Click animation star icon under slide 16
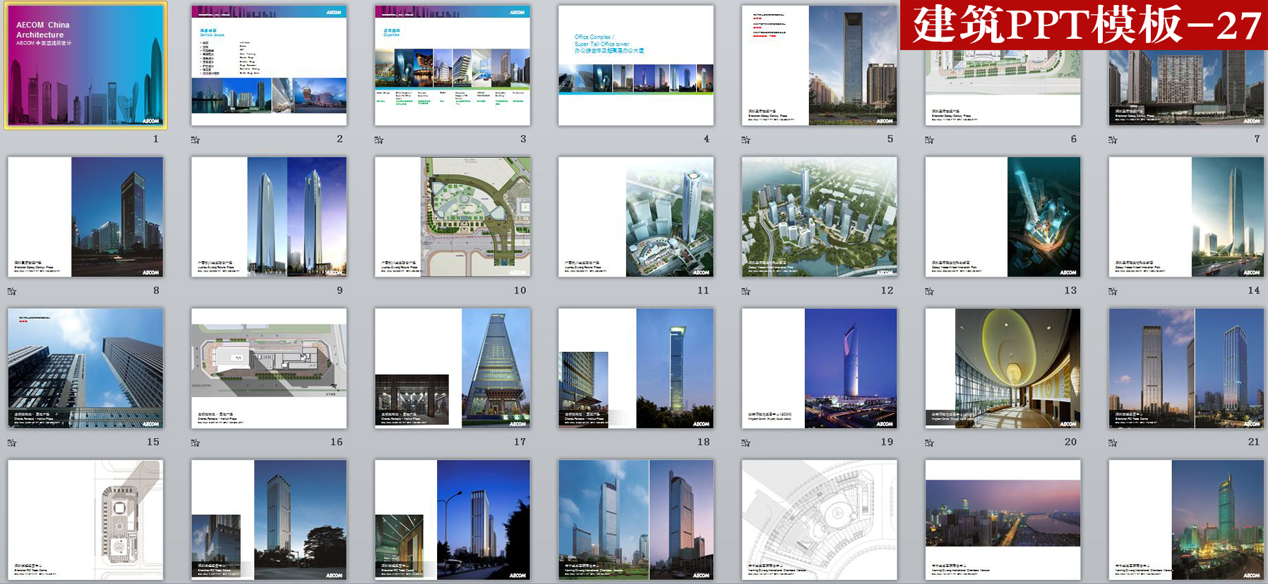 click(196, 443)
